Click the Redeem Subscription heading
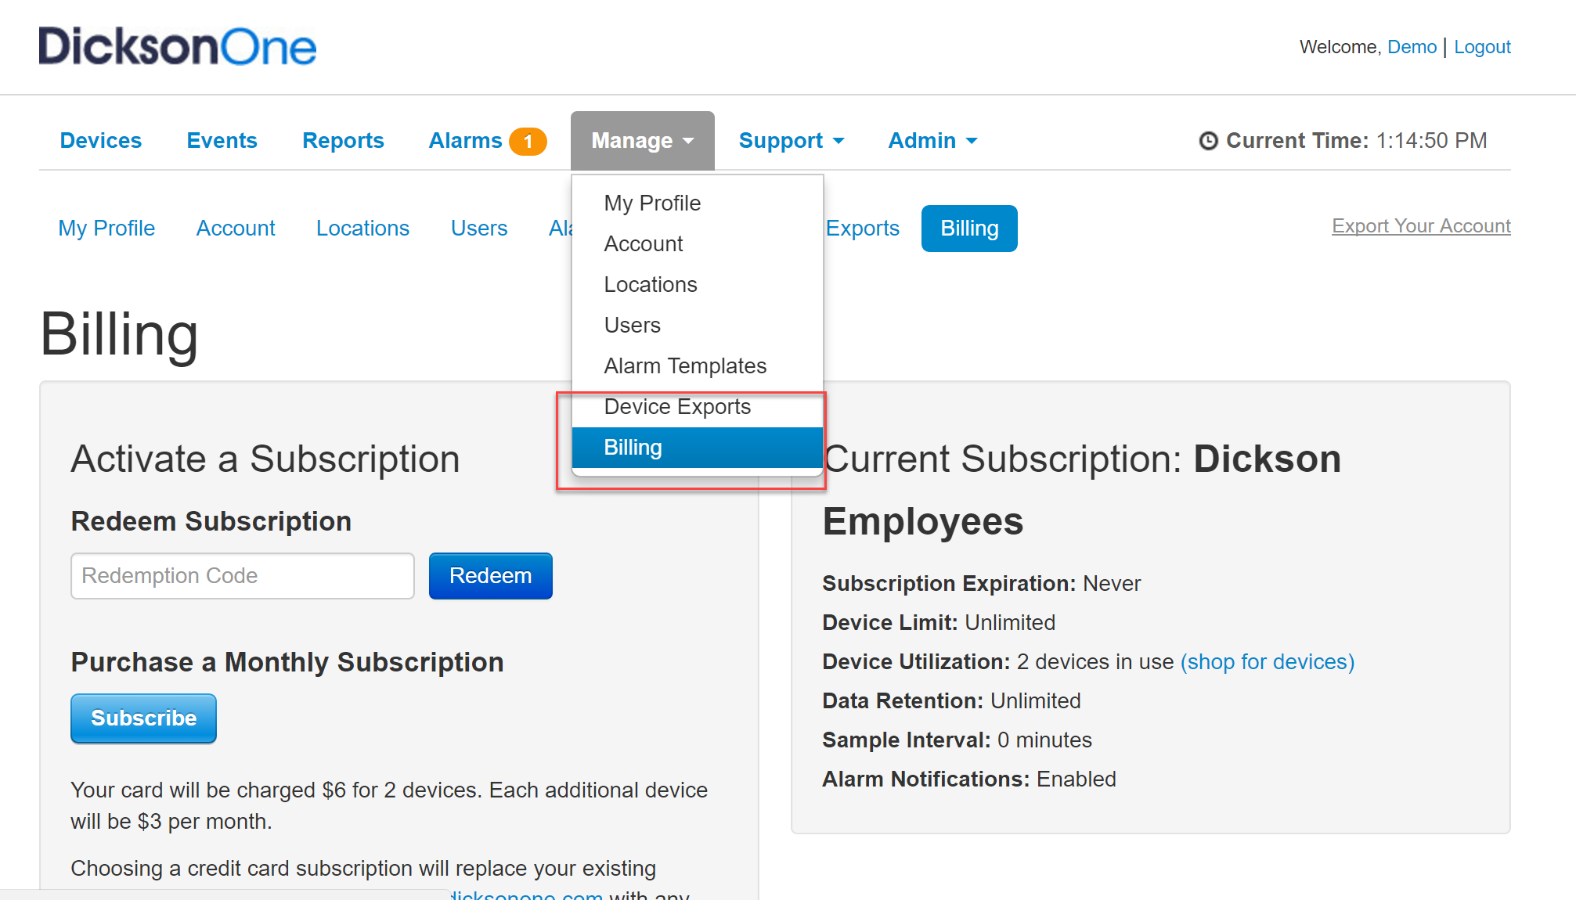 (211, 521)
